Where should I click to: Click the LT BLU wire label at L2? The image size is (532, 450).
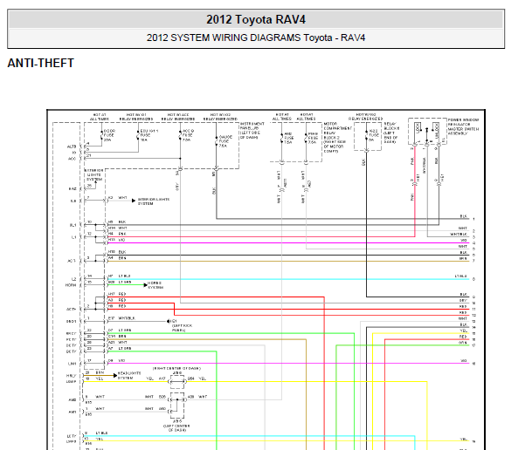[125, 276]
